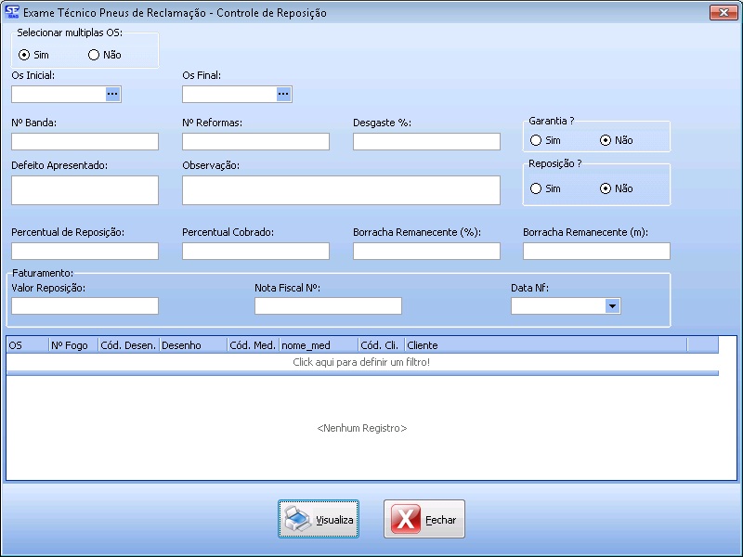The image size is (743, 557).
Task: Click the application icon in title bar
Action: click(x=12, y=13)
